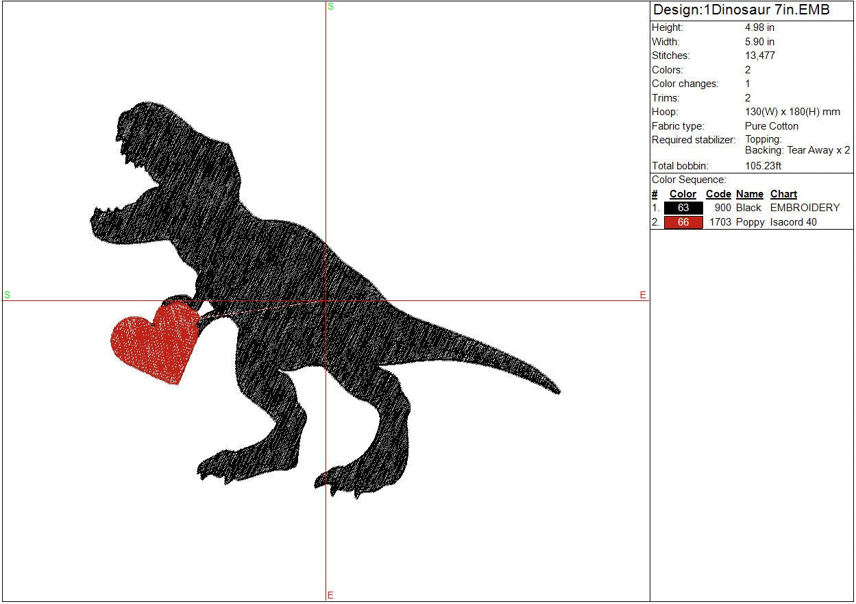The width and height of the screenshot is (856, 604).
Task: Click the Fabric type value Pure Cotton
Action: pyautogui.click(x=772, y=126)
